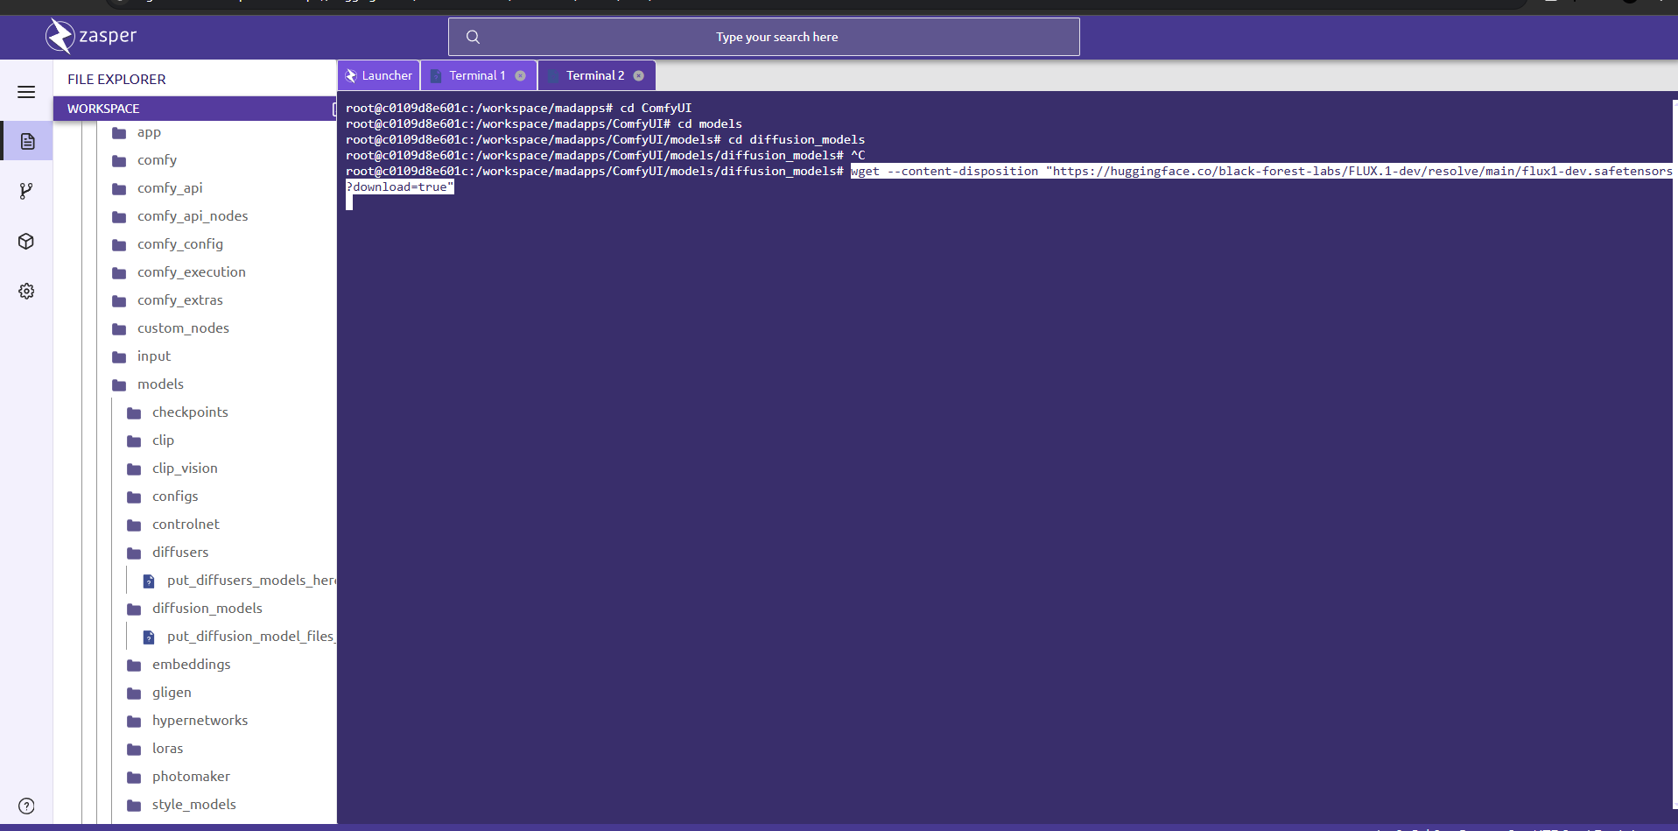Open the File Explorer sidebar icon

[27, 141]
